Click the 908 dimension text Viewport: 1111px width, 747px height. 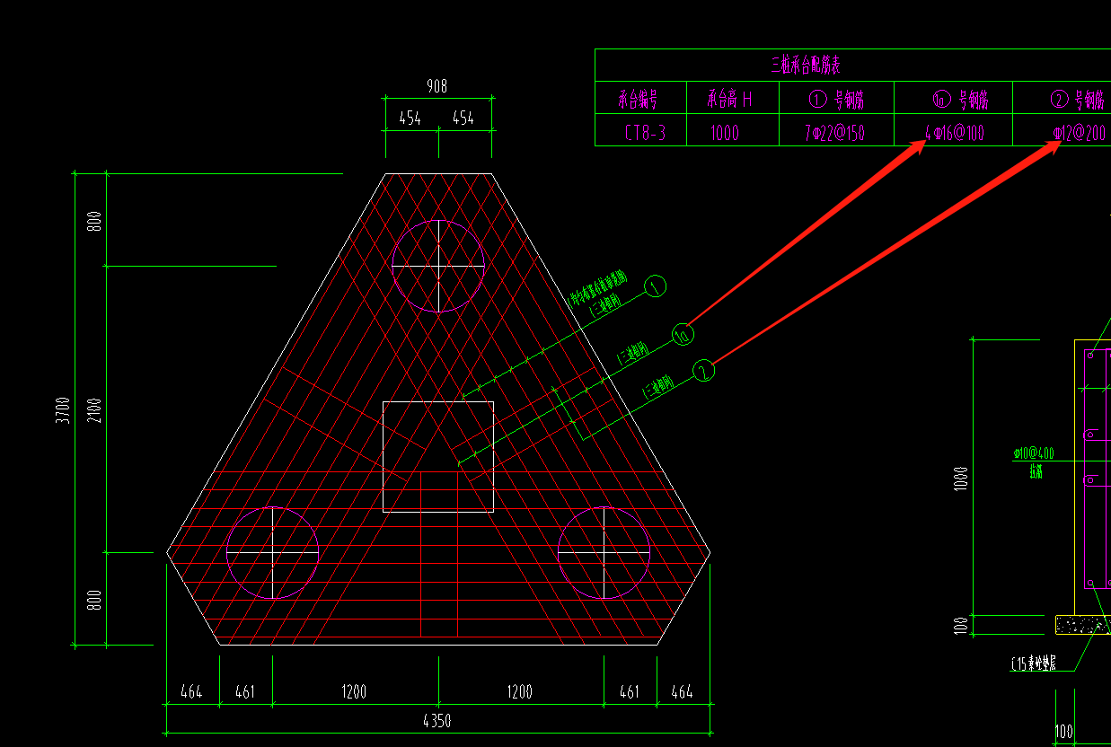[x=436, y=86]
